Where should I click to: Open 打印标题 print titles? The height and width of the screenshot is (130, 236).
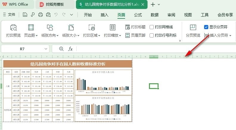[x=135, y=27]
